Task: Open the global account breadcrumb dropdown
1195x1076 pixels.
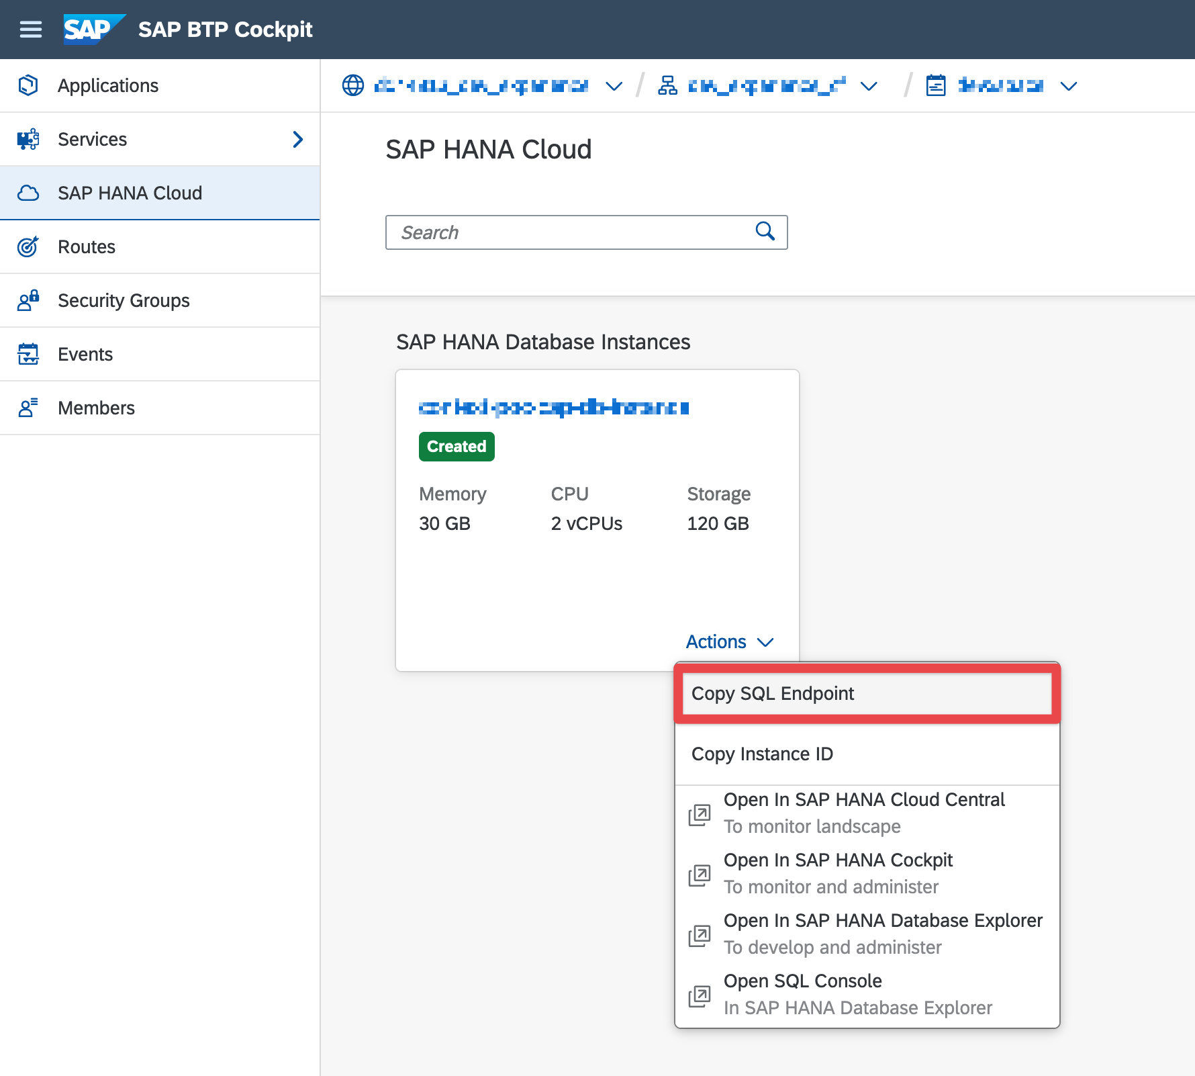Action: (615, 86)
